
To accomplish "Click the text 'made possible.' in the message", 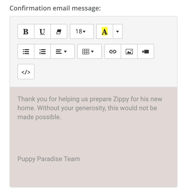I will (39, 117).
